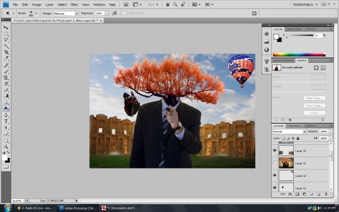Screen dimensions: 339x212
Task: Select the Lasso tool
Action: 6,40
